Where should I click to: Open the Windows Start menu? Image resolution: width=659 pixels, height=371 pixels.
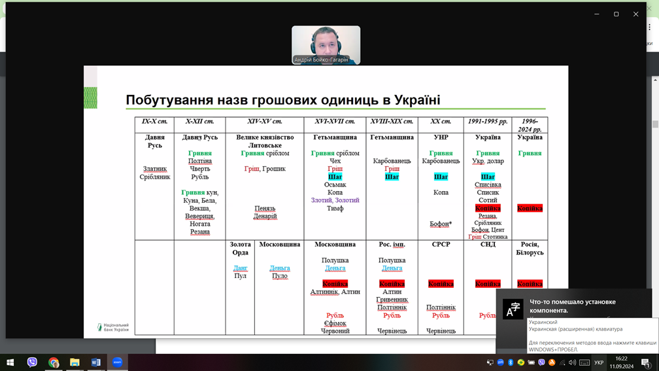coord(10,362)
